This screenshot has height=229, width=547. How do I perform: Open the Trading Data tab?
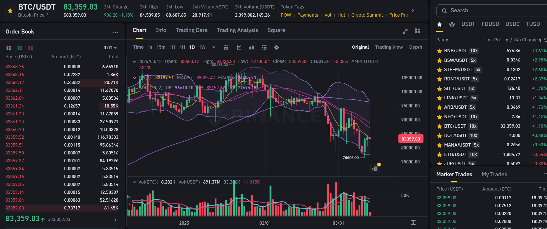coord(192,30)
